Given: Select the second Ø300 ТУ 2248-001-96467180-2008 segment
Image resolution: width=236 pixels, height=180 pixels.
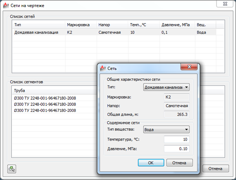Looking at the screenshot, I should 45,104.
